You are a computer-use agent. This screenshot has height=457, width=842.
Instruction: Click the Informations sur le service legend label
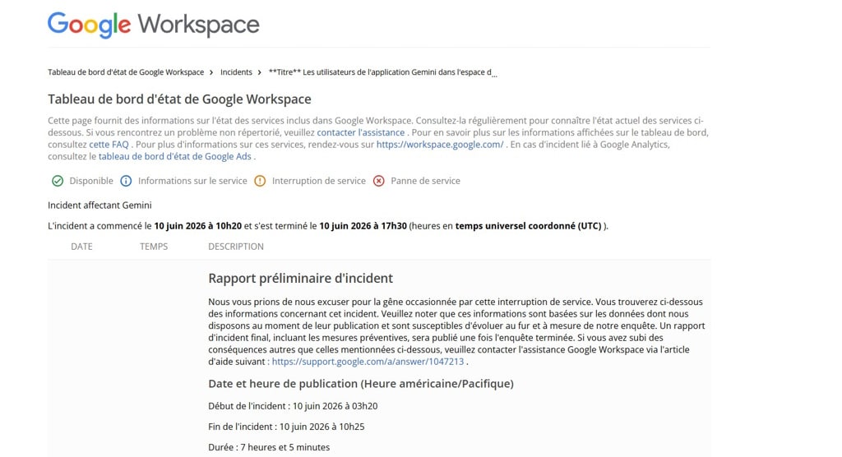pos(192,181)
